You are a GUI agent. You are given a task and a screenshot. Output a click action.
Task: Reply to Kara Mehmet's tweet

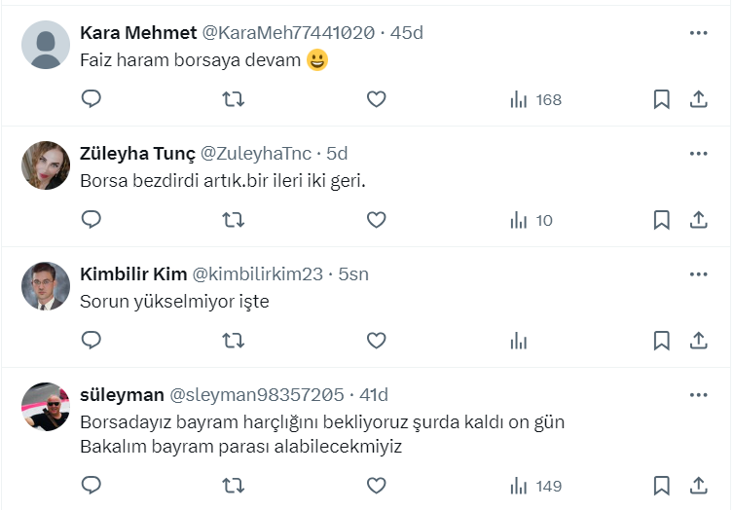(92, 99)
